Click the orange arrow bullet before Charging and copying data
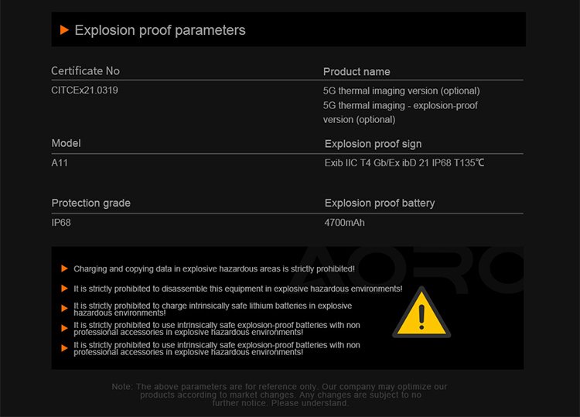This screenshot has height=417, width=580. (64, 268)
